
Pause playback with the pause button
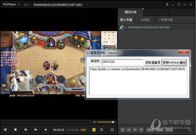tap(5, 130)
